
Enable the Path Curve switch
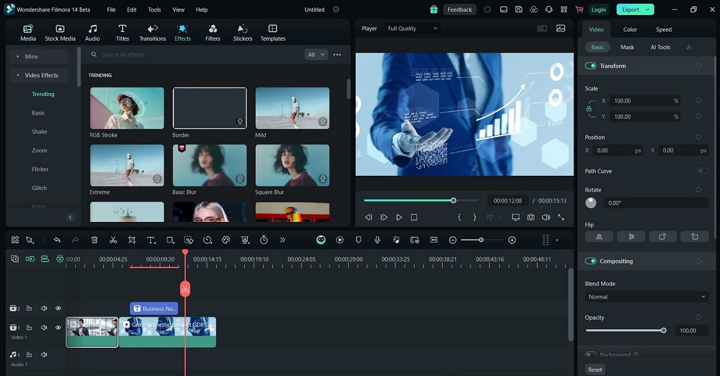pyautogui.click(x=703, y=171)
